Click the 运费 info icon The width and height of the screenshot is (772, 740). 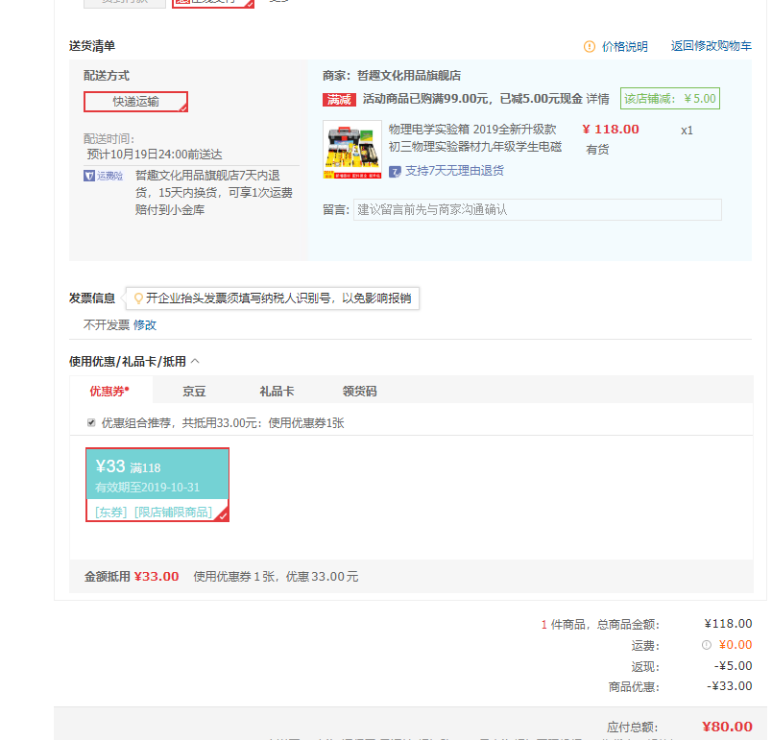707,645
